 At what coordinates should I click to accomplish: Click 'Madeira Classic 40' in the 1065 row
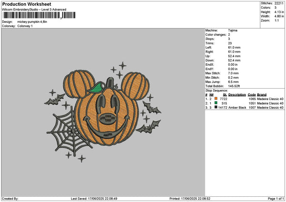(x=270, y=99)
